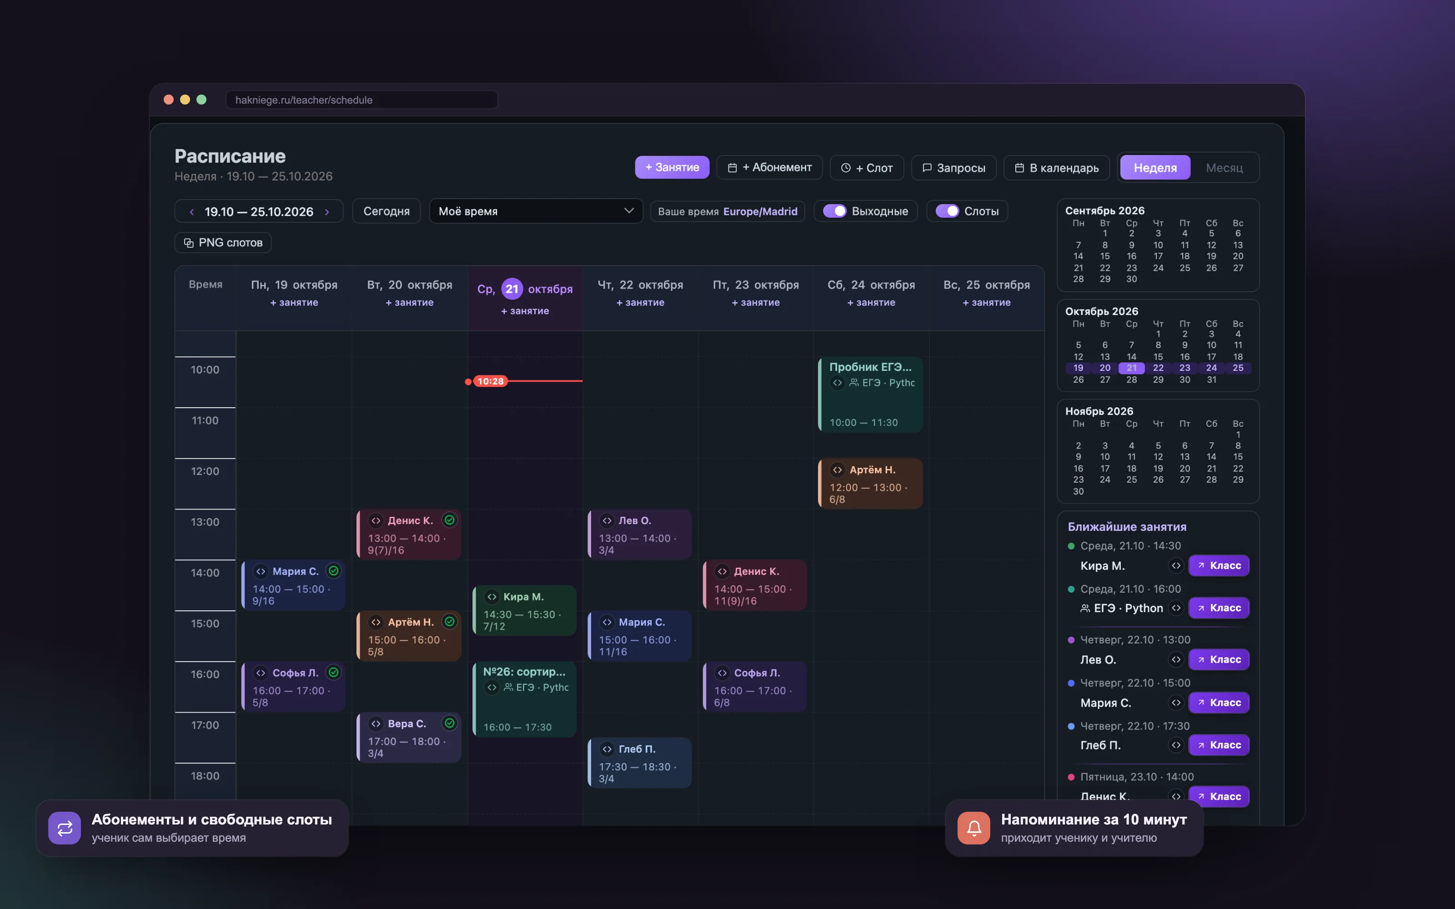Click the Europe/Madrid timezone label
Image resolution: width=1455 pixels, height=909 pixels.
760,211
